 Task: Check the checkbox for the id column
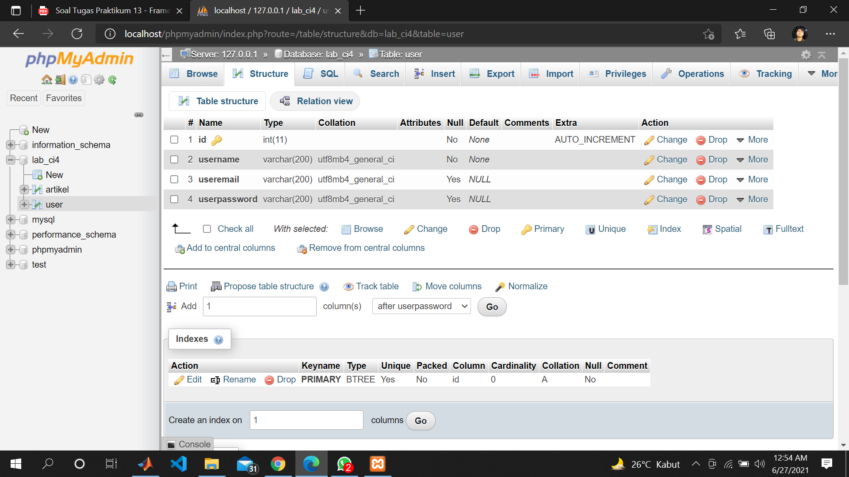coord(174,140)
